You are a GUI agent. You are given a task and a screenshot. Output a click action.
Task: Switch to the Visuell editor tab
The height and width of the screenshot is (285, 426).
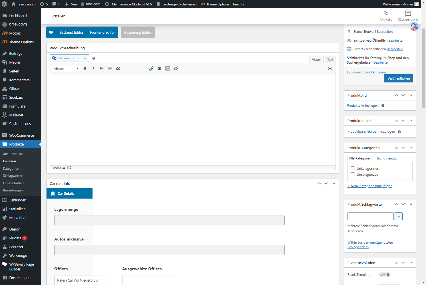pyautogui.click(x=317, y=60)
